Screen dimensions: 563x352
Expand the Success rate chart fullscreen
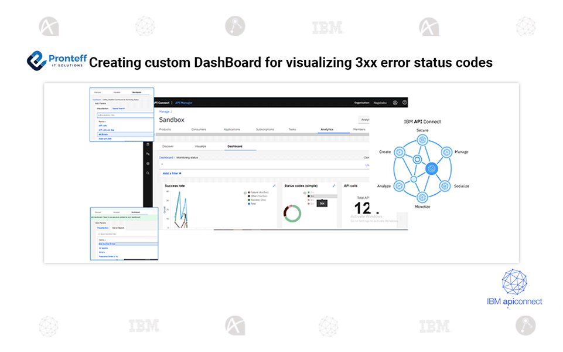point(274,186)
